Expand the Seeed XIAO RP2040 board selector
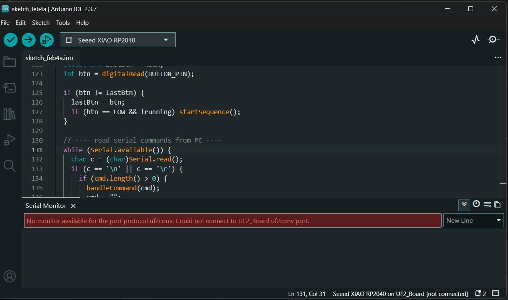This screenshot has width=508, height=300. pos(117,40)
